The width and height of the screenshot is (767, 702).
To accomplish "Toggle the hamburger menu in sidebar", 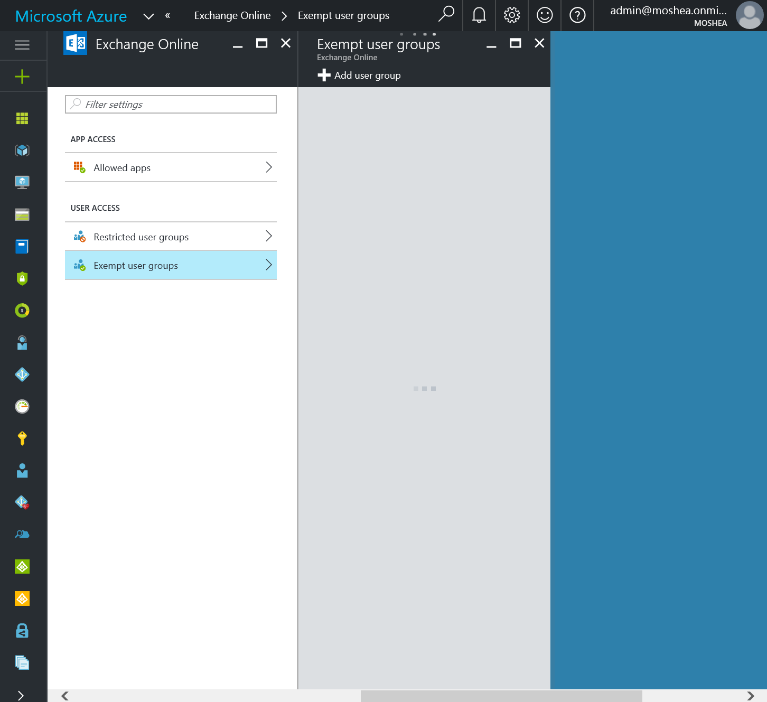I will pos(22,45).
